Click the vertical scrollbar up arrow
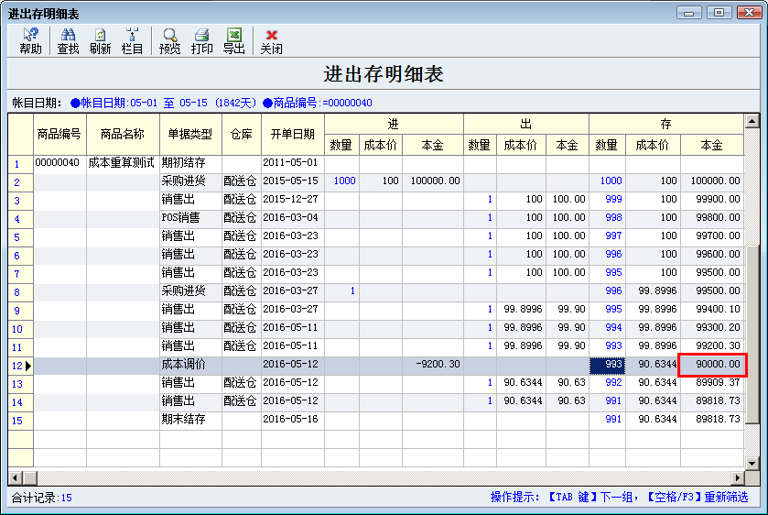The width and height of the screenshot is (768, 515). coord(752,121)
